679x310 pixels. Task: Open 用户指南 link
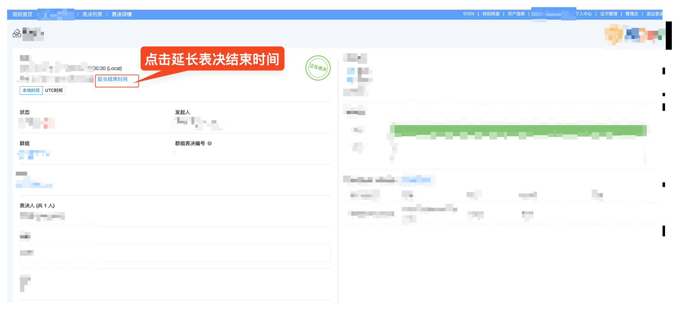click(516, 14)
